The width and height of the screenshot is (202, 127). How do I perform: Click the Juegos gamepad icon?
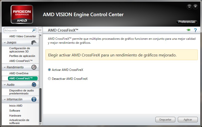click(x=34, y=42)
